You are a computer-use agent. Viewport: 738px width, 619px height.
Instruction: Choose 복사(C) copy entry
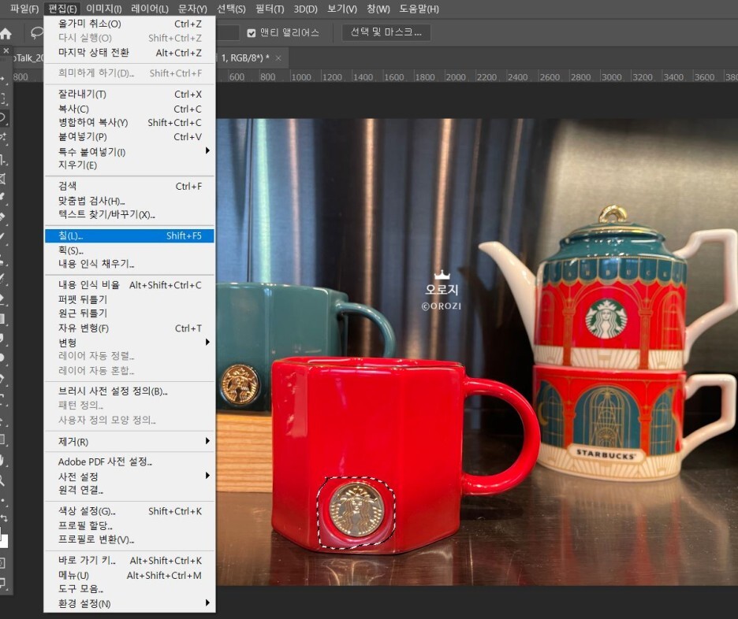[x=129, y=109]
